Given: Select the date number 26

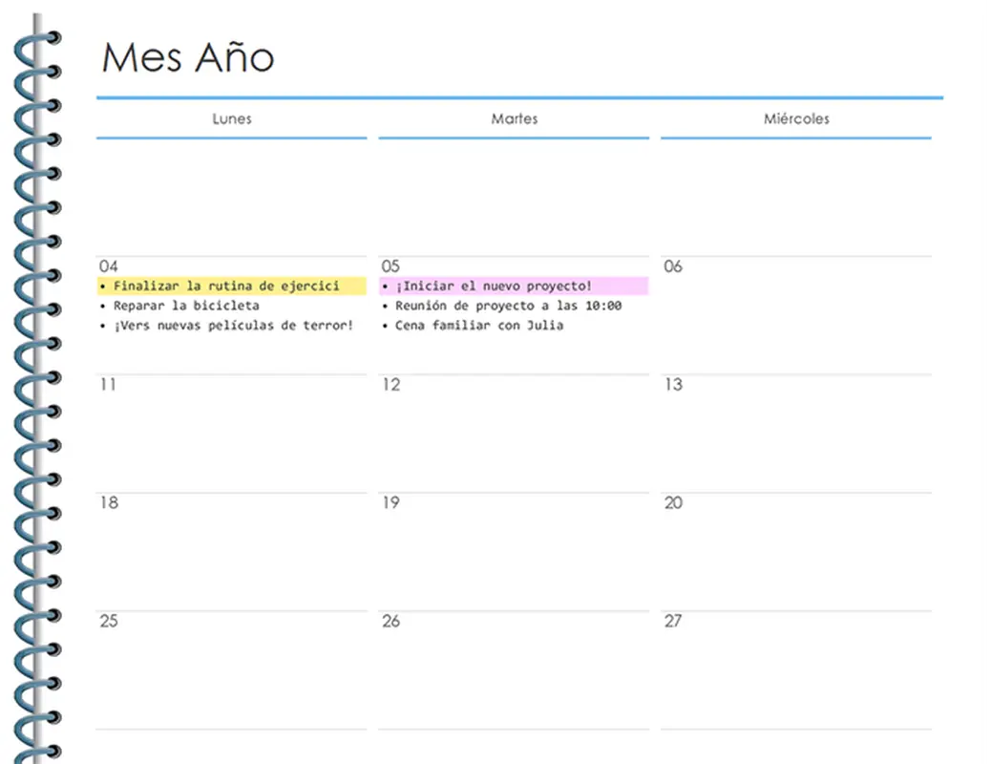Looking at the screenshot, I should 390,622.
